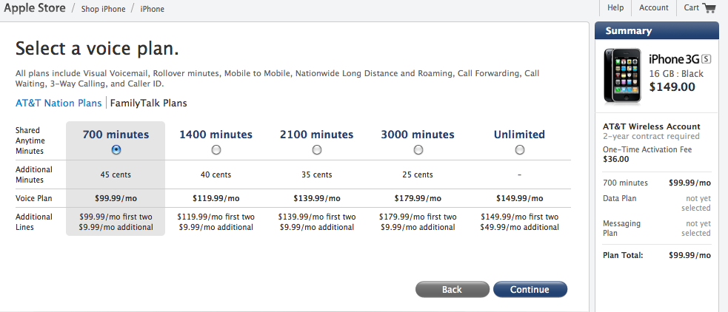Open the Help link

(x=615, y=7)
